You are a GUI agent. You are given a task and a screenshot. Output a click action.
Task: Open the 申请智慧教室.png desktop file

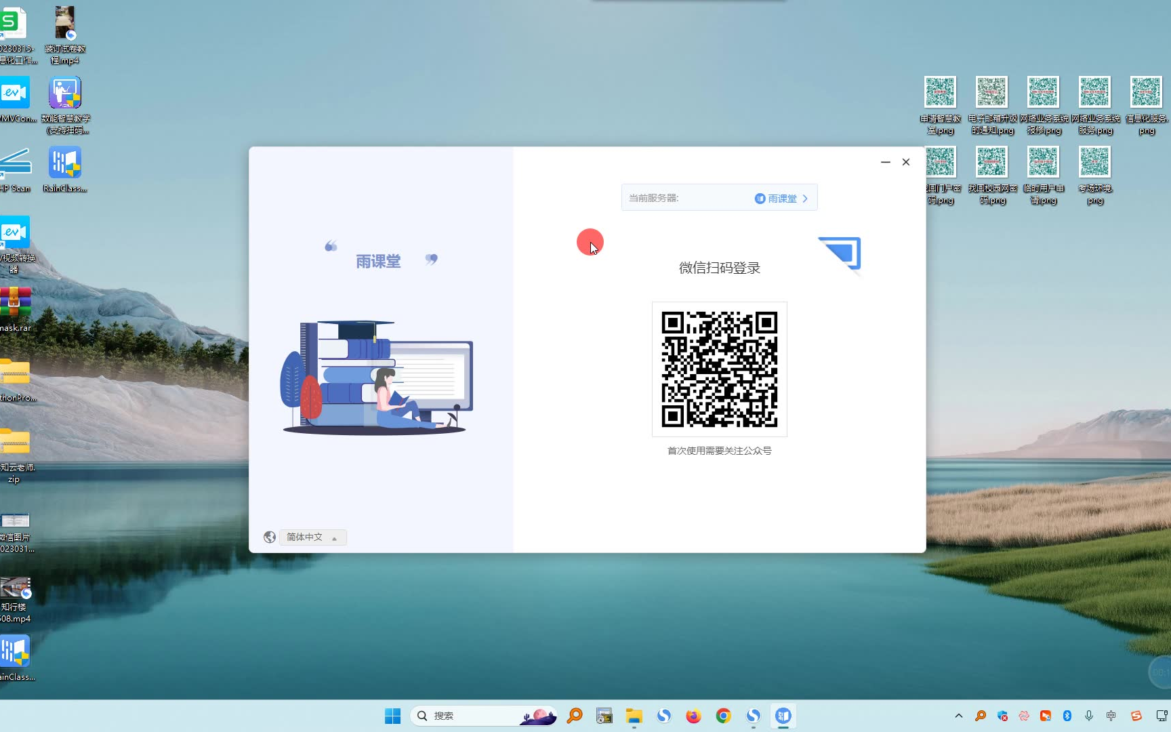click(x=940, y=105)
